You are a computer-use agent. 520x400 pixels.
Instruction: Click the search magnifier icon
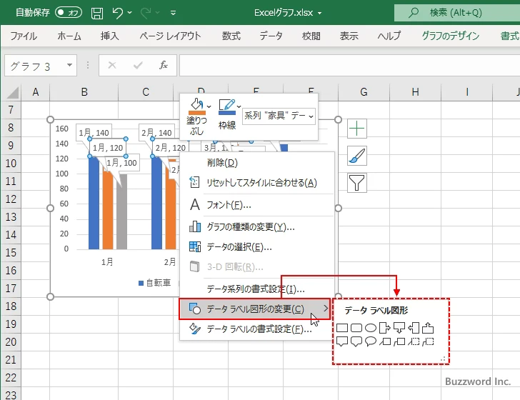413,13
